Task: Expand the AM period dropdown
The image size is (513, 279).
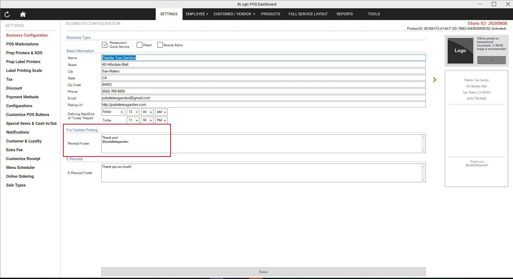Action: click(x=161, y=112)
